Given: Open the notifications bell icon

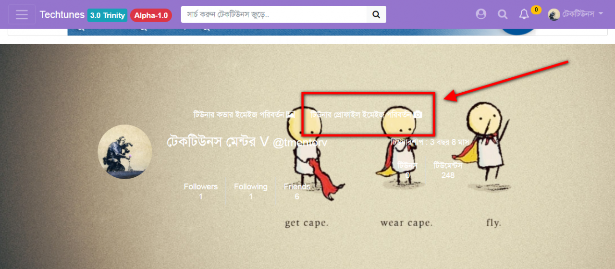Looking at the screenshot, I should tap(524, 15).
